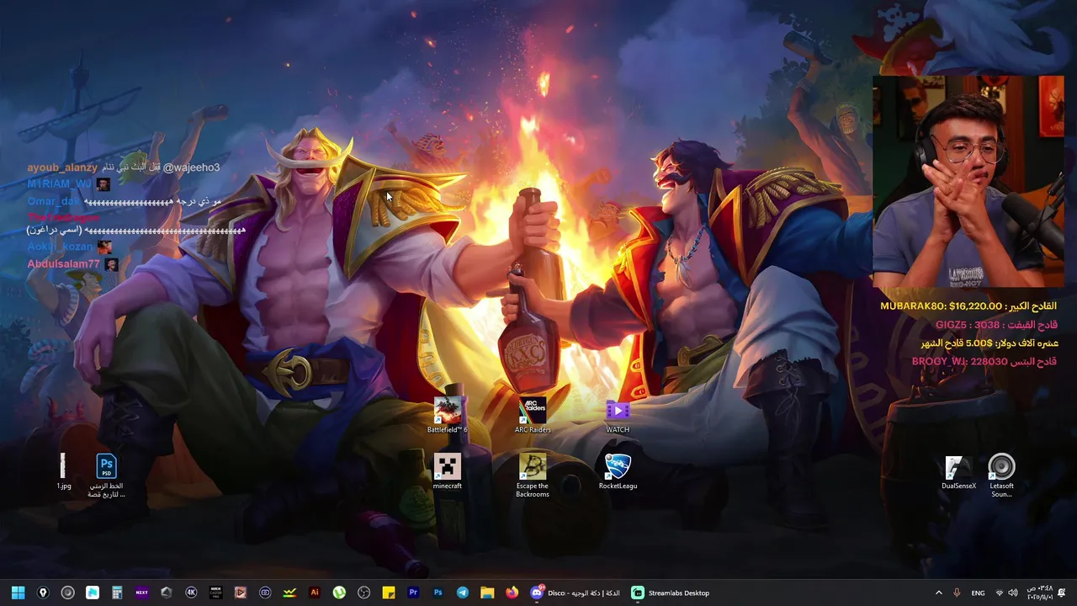Click the GIGZ5 gift line
This screenshot has height=606, width=1077.
coord(996,325)
